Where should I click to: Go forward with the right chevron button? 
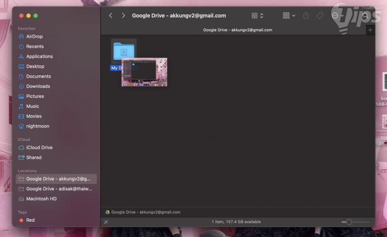(123, 15)
